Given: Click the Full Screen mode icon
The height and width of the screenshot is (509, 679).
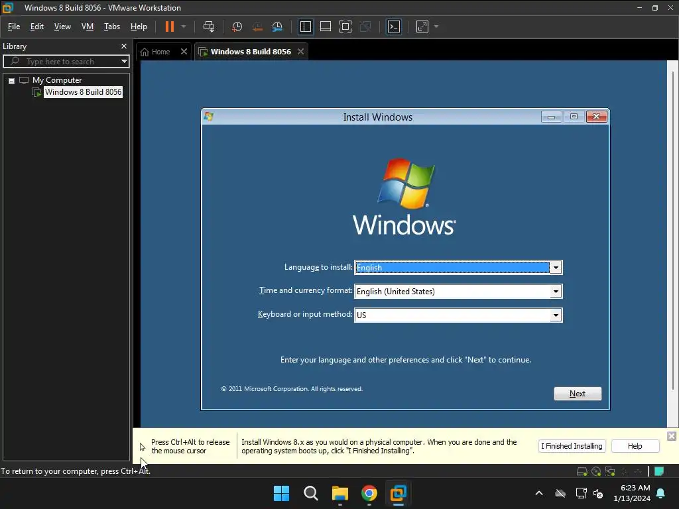Looking at the screenshot, I should click(345, 27).
